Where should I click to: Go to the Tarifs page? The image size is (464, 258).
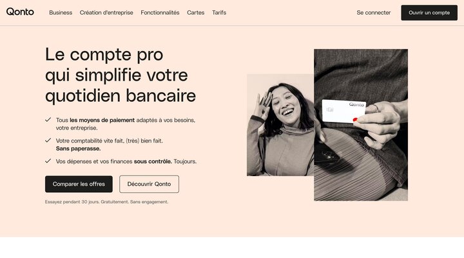[219, 13]
